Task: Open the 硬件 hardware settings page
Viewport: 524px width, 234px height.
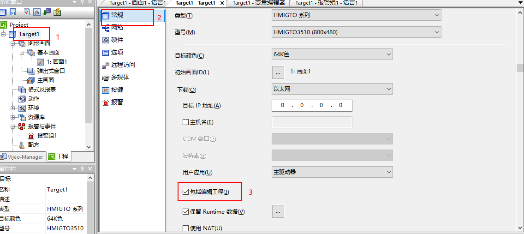Action: click(x=117, y=40)
